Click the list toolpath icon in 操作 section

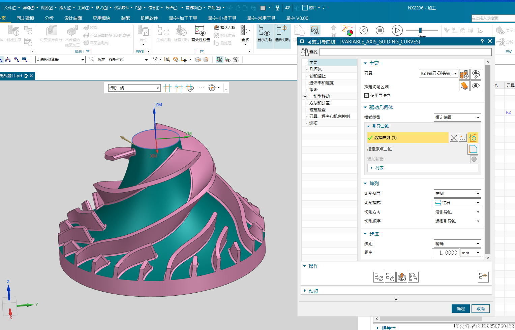[x=413, y=277]
